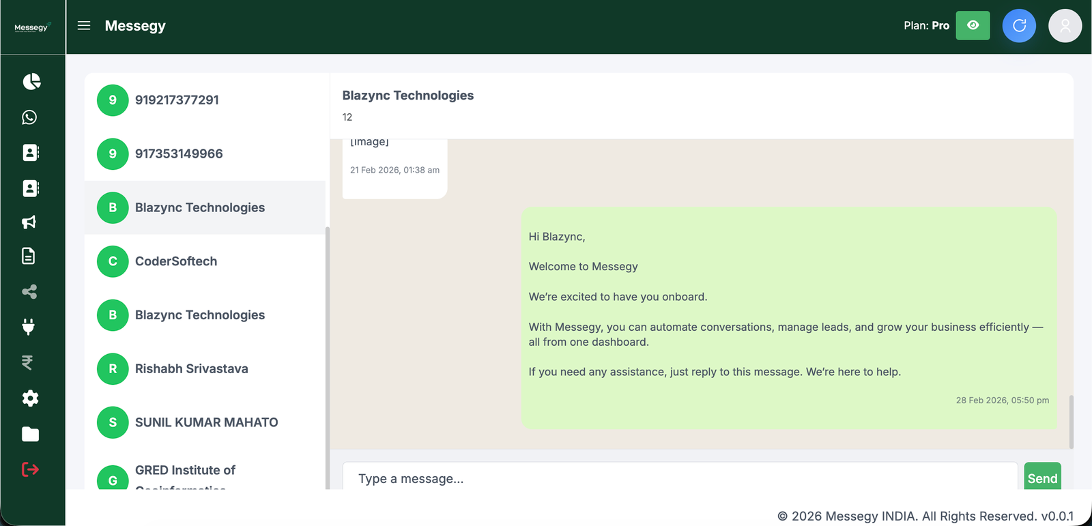Open the WhatsApp icon in sidebar
1092x526 pixels.
coord(29,117)
